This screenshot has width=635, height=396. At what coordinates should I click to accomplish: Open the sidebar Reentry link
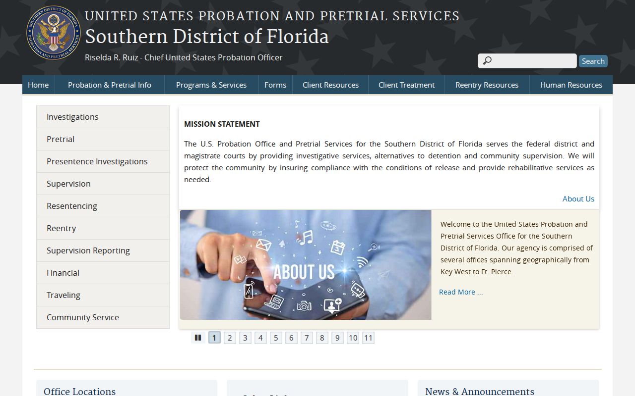103,228
